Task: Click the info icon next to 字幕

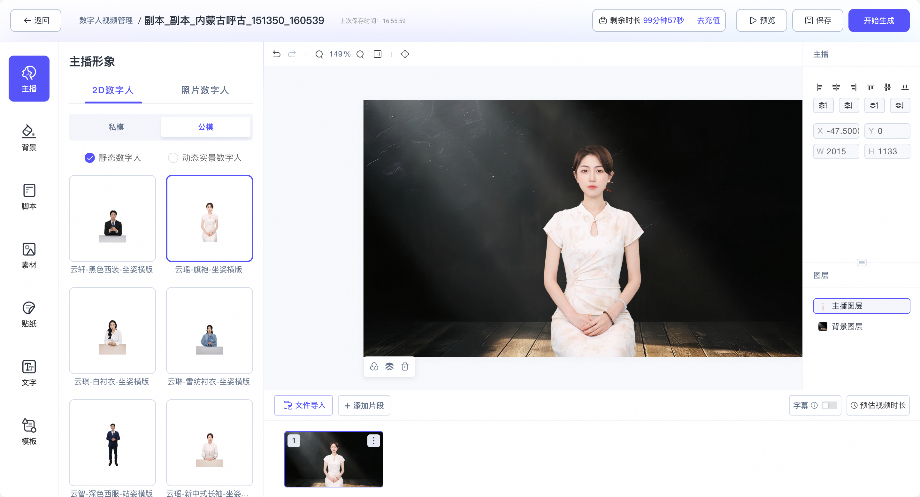Action: coord(814,405)
